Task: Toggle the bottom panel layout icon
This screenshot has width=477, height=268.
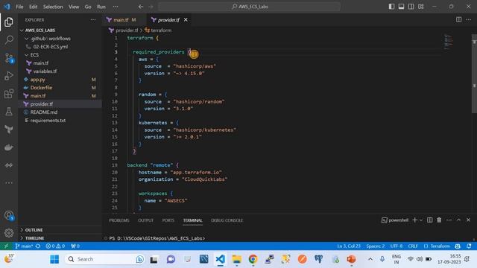Action: [x=401, y=7]
